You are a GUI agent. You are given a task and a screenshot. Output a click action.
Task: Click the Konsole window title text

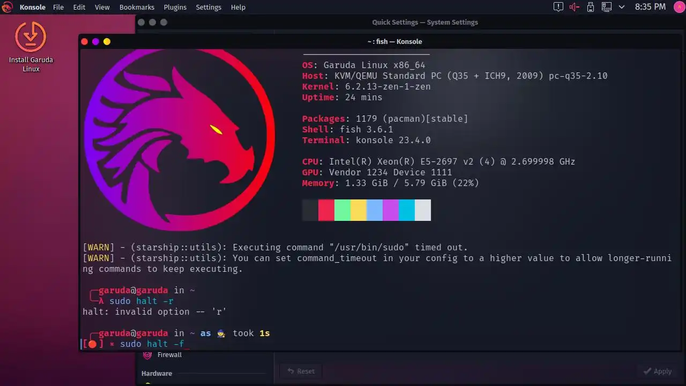point(394,41)
